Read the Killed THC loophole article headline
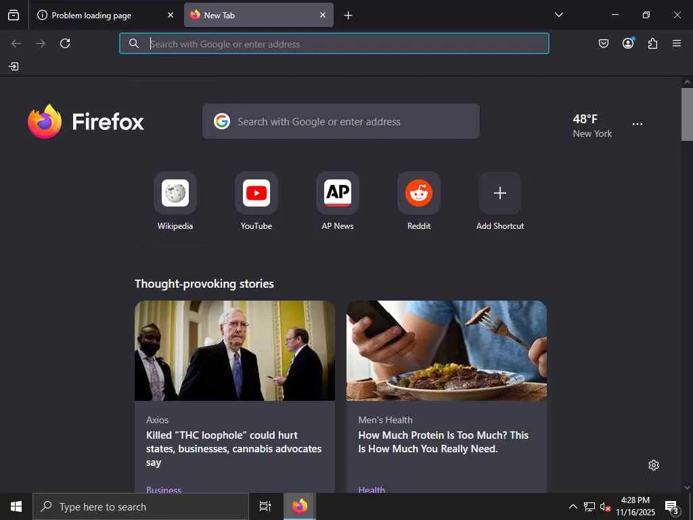Screen dimensions: 693x520 [x=233, y=449]
